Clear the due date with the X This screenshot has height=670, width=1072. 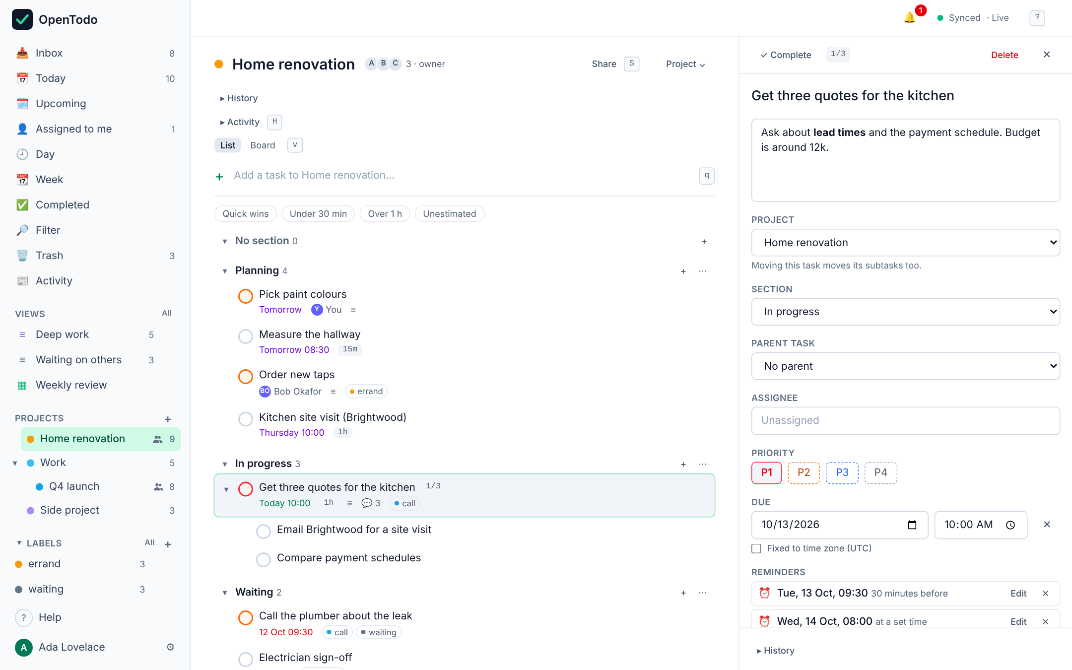(1047, 525)
